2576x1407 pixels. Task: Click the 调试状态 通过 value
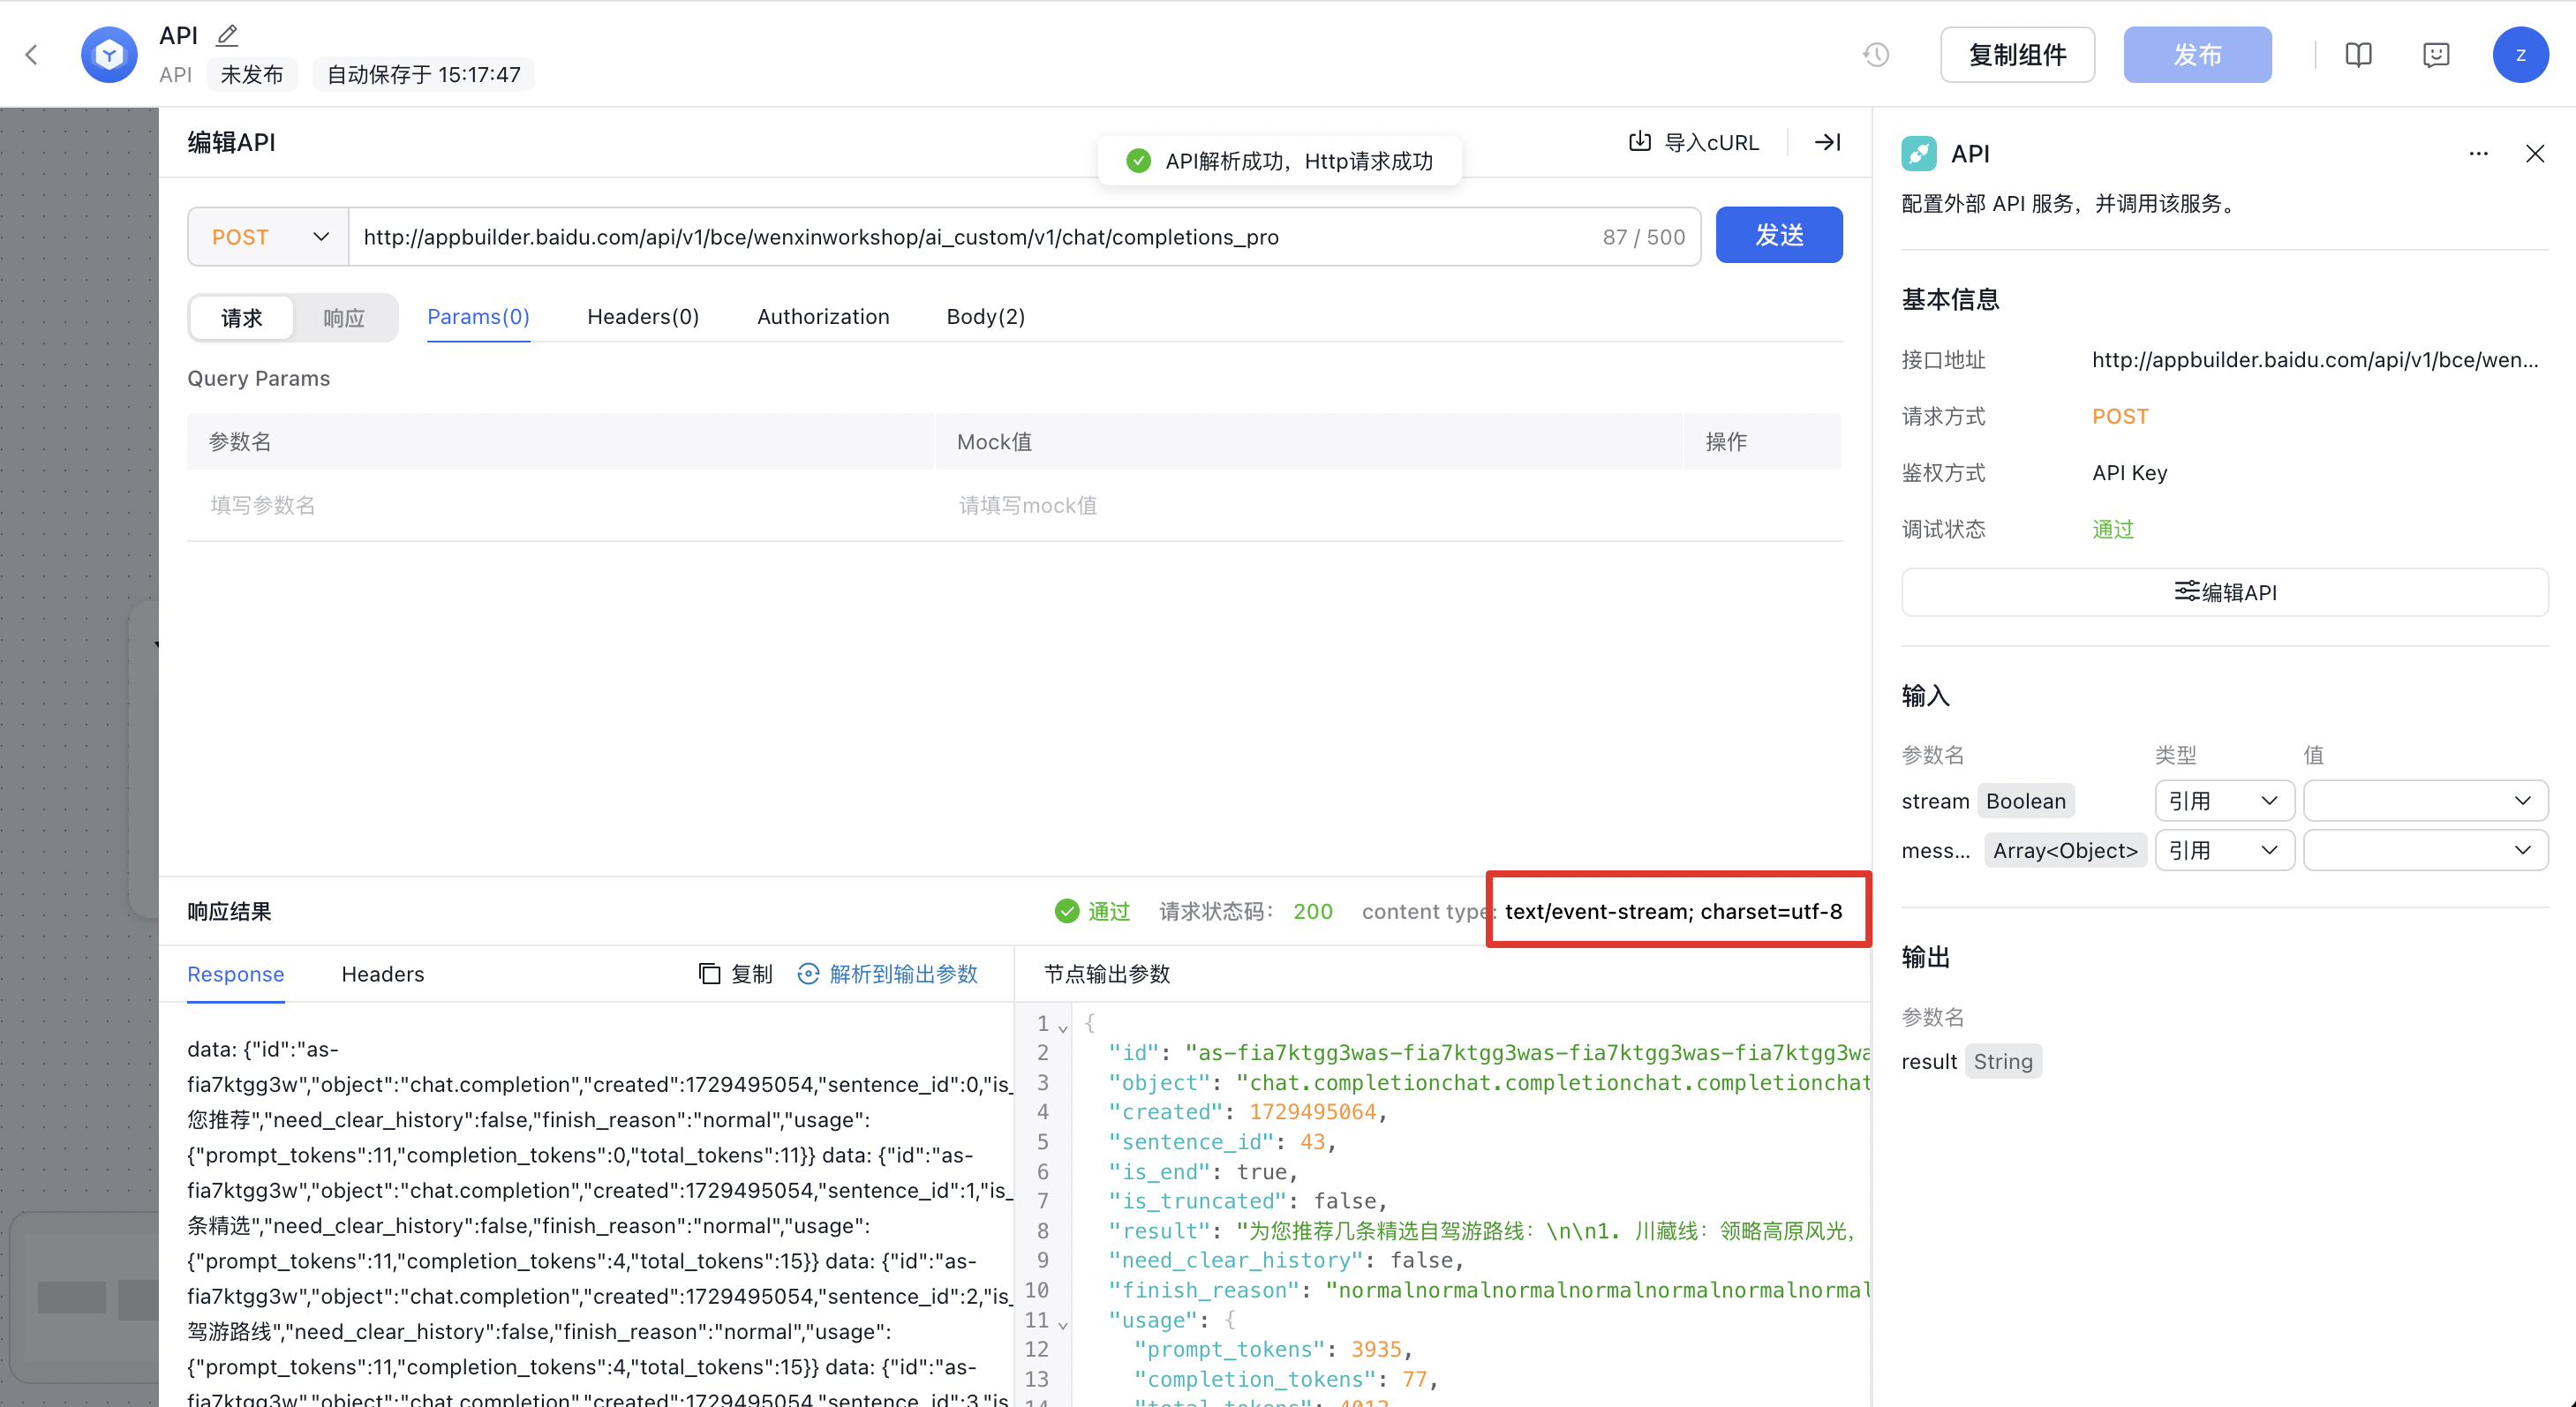point(2113,529)
